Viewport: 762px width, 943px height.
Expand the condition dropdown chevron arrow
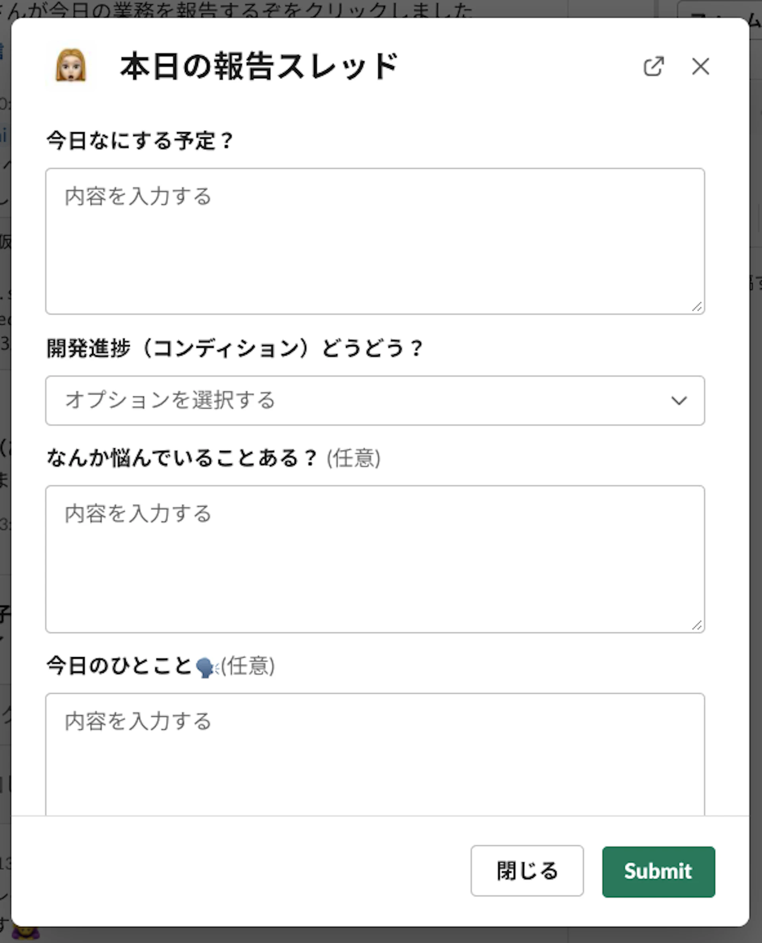(679, 400)
